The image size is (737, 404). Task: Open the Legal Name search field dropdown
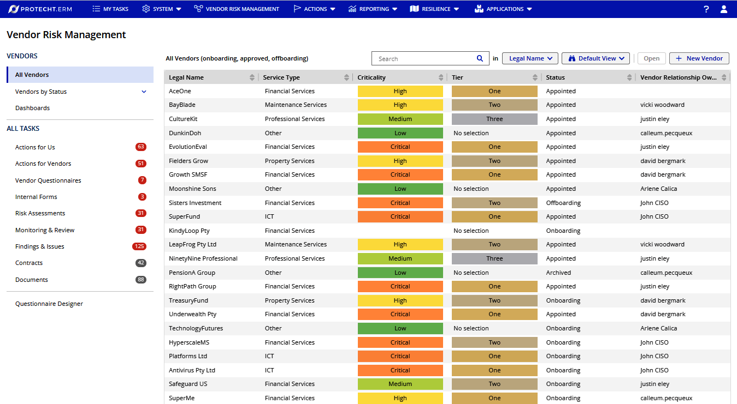[530, 58]
